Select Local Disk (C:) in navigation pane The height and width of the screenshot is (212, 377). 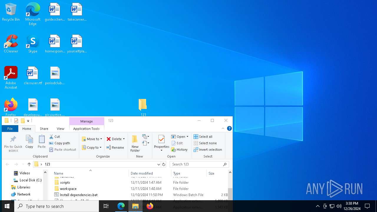(x=27, y=180)
